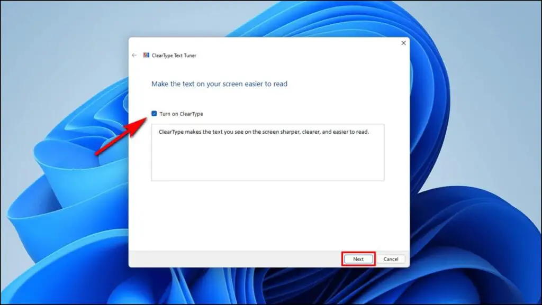542x305 pixels.
Task: Uncheck the Turn on ClearType checkbox
Action: 154,114
